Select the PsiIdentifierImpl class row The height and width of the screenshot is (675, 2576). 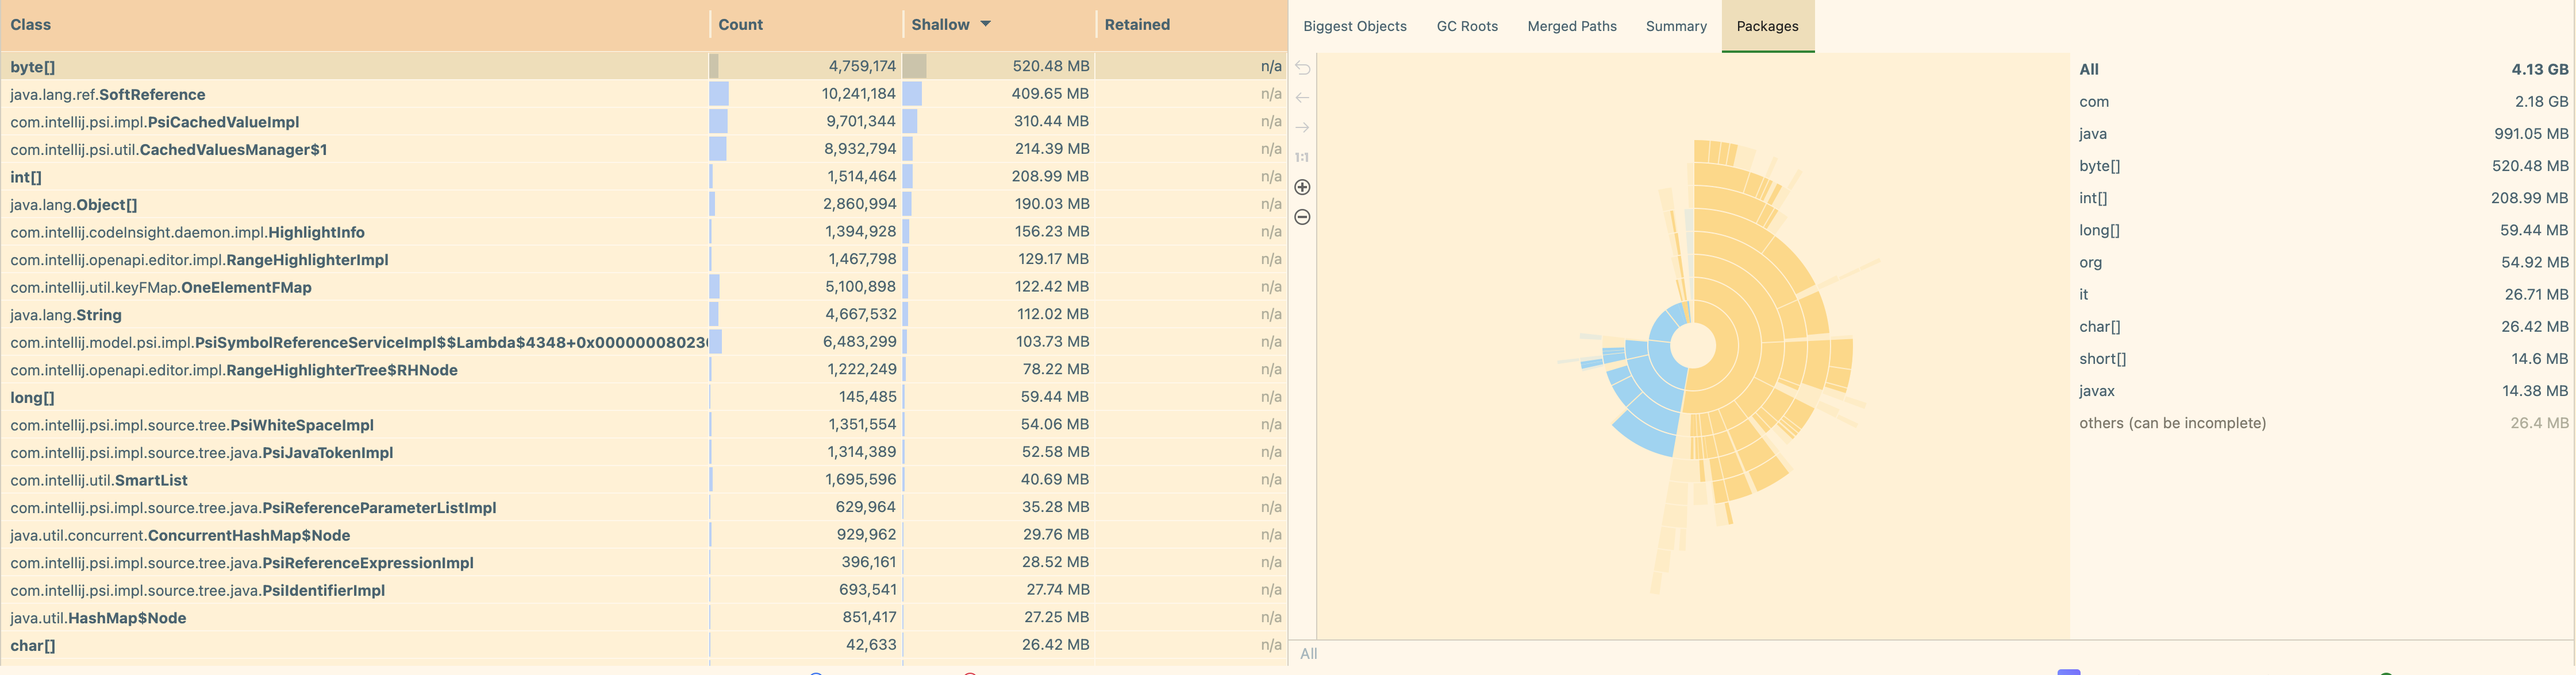644,590
